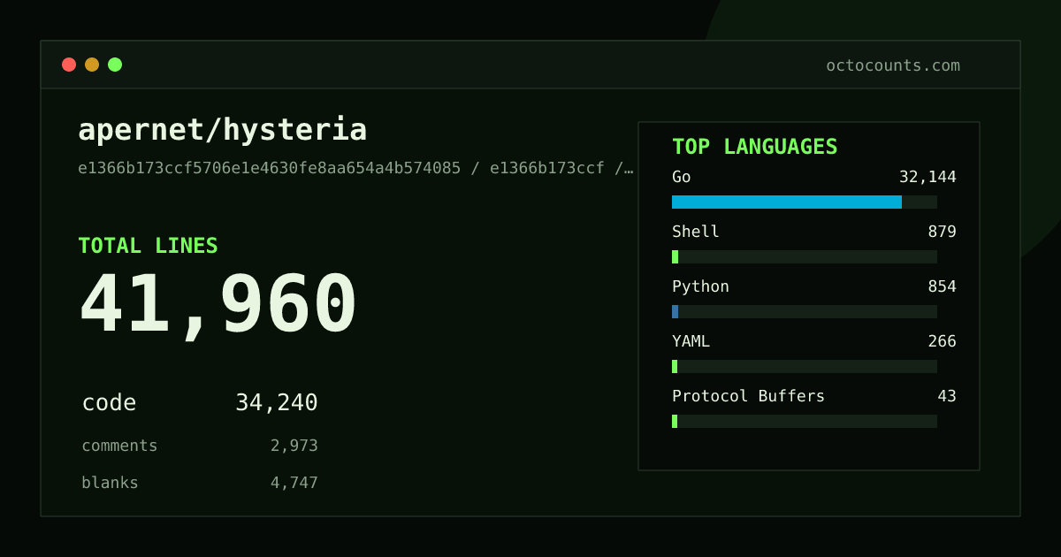Click the blue Go progress bar

[805, 202]
